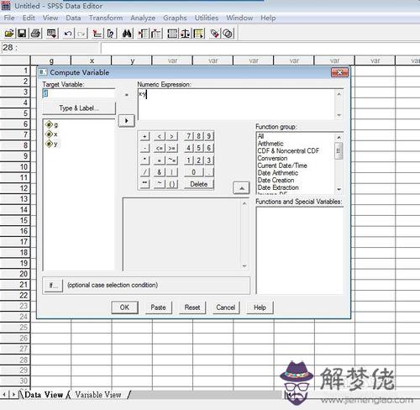Click OK in Compute Variable dialog
This screenshot has height=410, width=420.
124,307
